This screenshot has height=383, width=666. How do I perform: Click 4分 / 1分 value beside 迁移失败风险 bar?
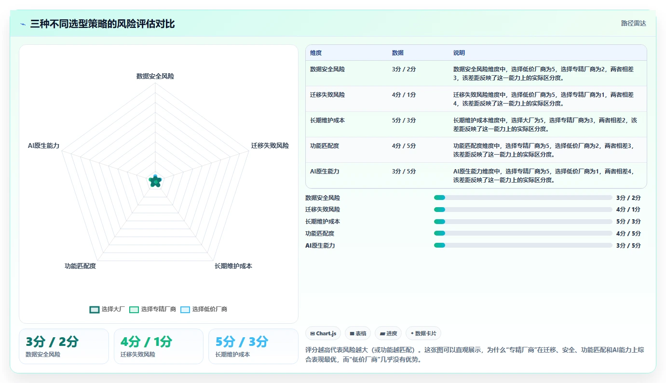(x=628, y=210)
